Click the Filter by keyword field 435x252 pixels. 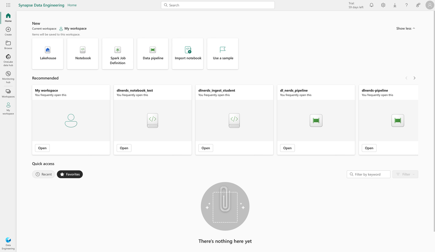(x=368, y=174)
